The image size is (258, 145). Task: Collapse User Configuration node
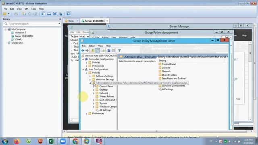tap(83, 69)
